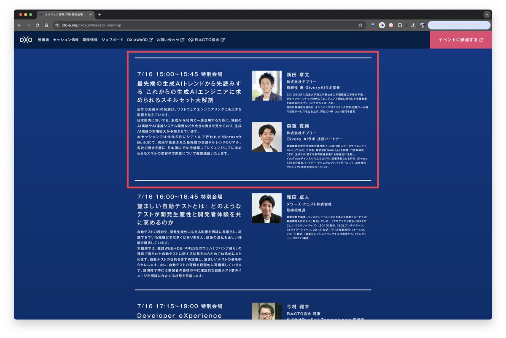Viewport: 506px width, 338px height.
Task: Show browser downloads
Action: tap(413, 25)
